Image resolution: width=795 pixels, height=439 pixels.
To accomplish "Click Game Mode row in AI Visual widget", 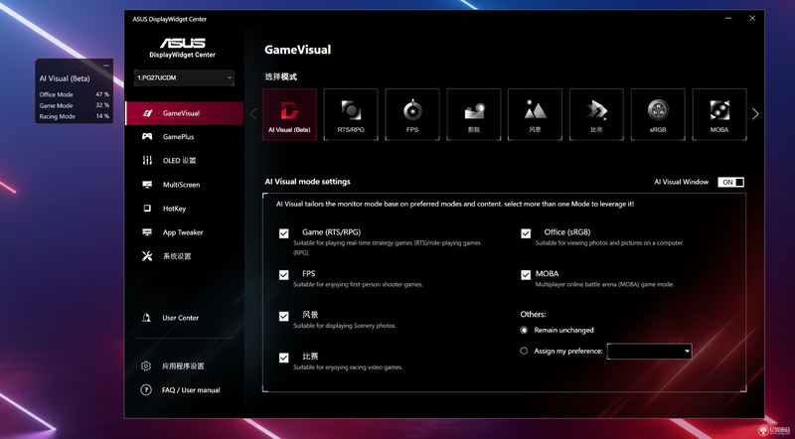I will (x=74, y=105).
